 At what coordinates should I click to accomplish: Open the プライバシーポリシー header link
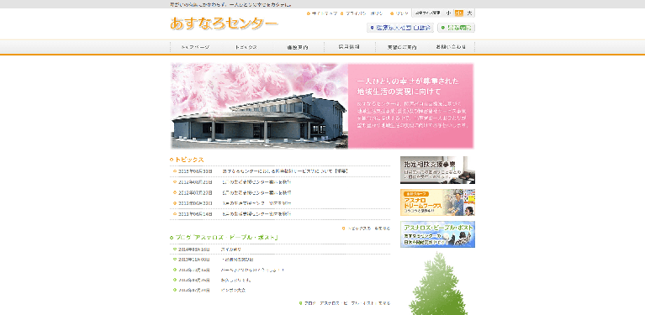click(x=364, y=13)
